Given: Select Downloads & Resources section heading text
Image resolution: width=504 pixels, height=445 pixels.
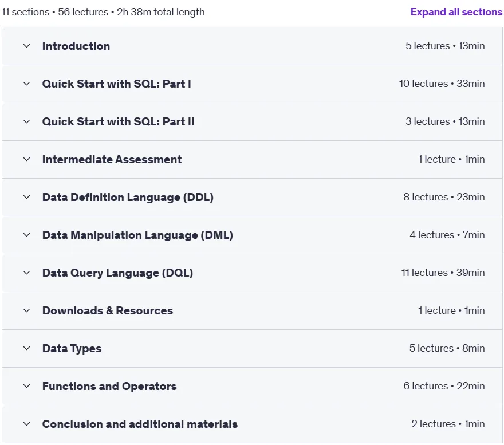Looking at the screenshot, I should tap(108, 310).
